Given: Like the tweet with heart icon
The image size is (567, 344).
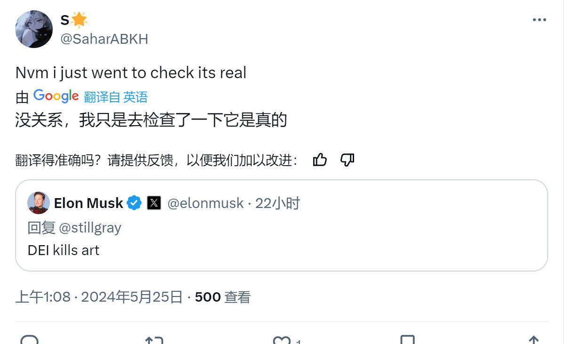Looking at the screenshot, I should (x=282, y=340).
